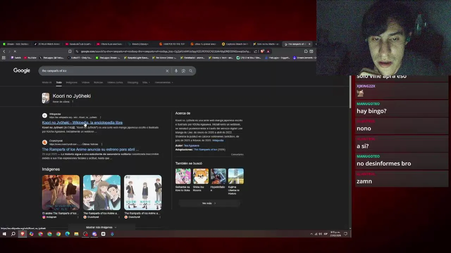
Task: Select the Imágenes results tab
Action: pos(72,83)
